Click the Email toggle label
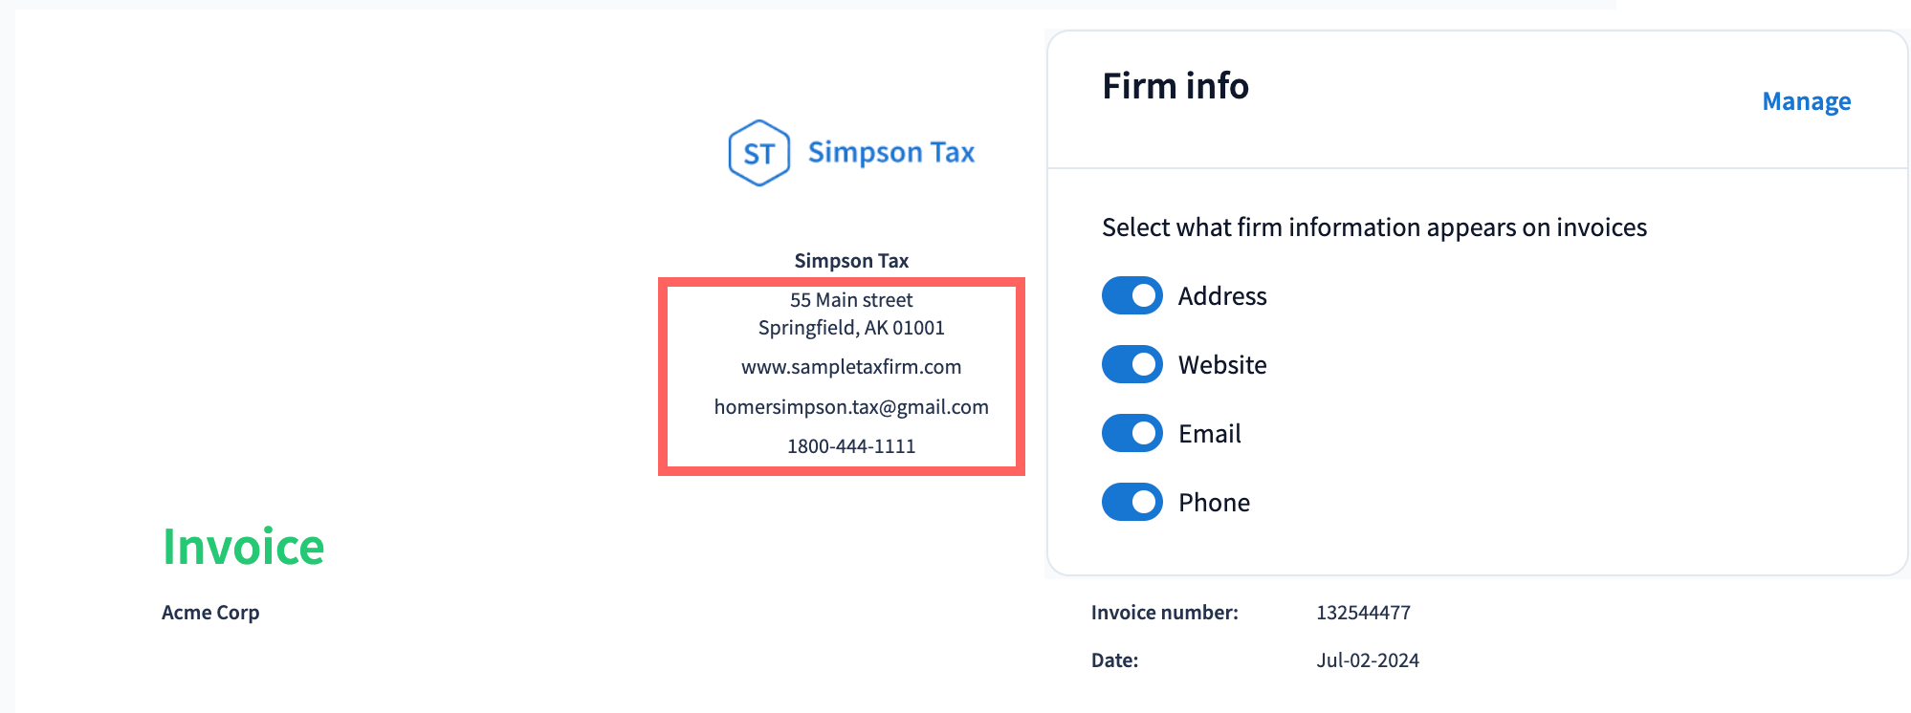Screen dimensions: 1911x713 (x=1210, y=434)
